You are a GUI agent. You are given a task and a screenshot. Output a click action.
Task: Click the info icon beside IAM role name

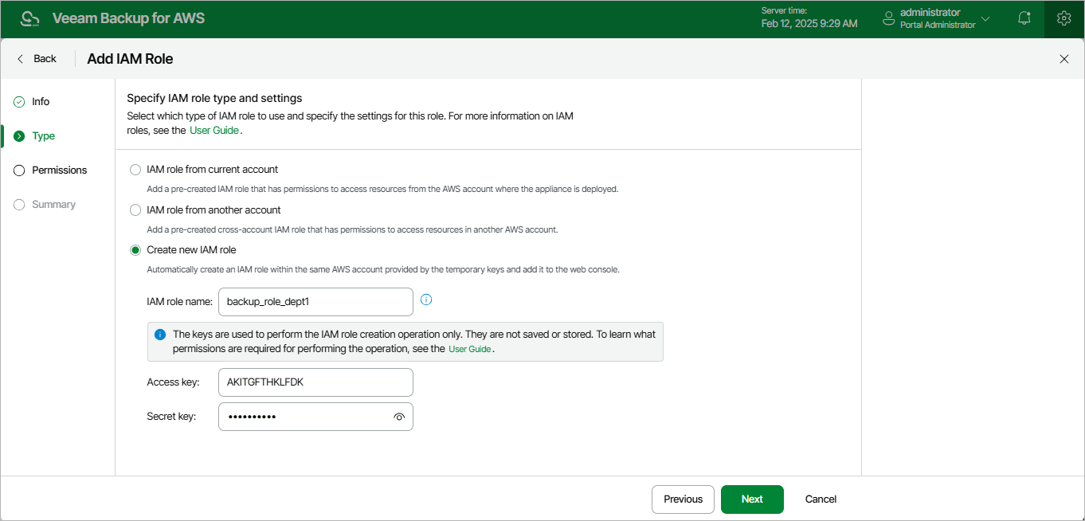point(426,300)
